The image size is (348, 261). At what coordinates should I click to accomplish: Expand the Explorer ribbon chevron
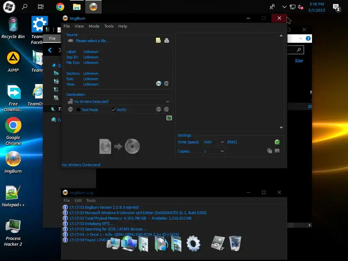pos(300,38)
